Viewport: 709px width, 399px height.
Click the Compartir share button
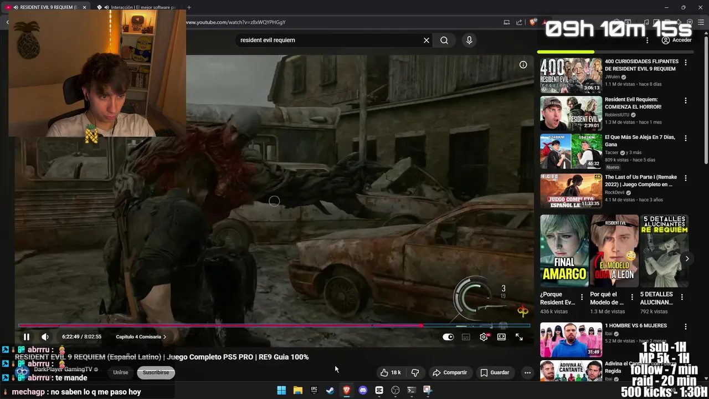tap(450, 372)
